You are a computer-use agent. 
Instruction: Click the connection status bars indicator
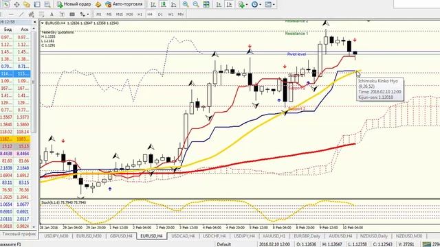point(426,244)
